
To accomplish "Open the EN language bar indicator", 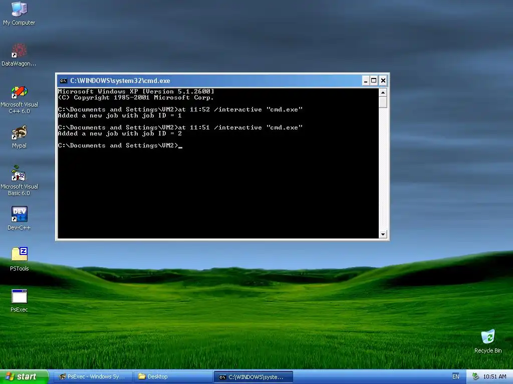I will 456,376.
